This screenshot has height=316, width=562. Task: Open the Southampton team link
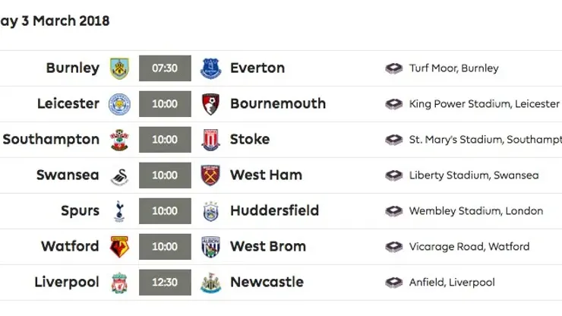pos(51,140)
